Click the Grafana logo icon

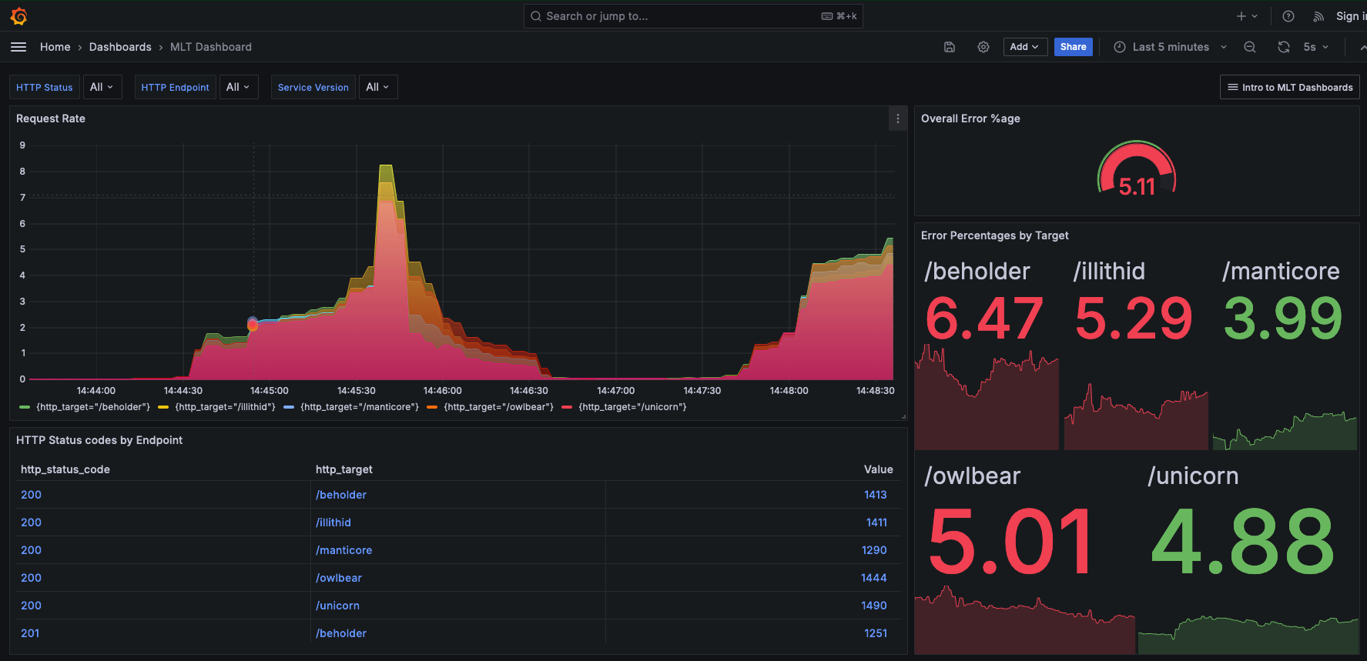(x=19, y=16)
